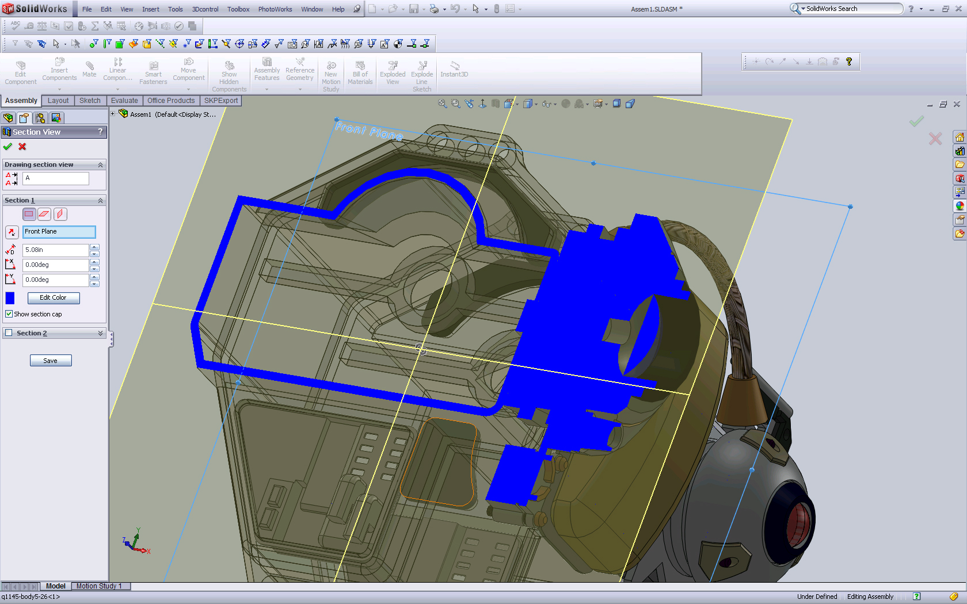Reverse section direction arrow button

pos(12,232)
